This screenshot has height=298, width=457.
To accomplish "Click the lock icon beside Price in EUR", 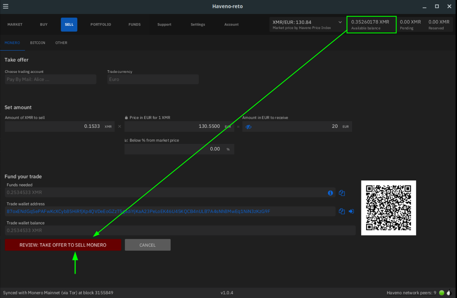I will click(126, 118).
